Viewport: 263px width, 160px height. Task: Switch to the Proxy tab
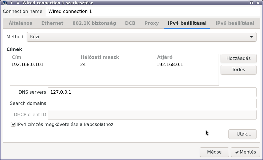point(152,23)
